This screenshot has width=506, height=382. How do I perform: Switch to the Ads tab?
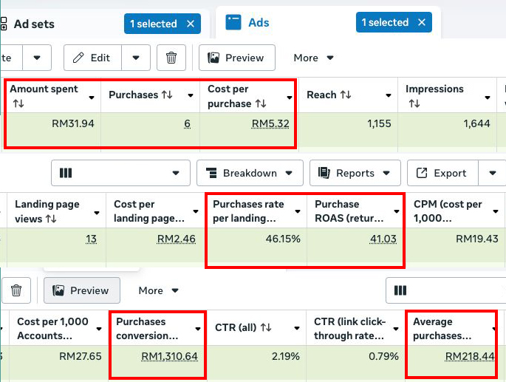pos(259,23)
